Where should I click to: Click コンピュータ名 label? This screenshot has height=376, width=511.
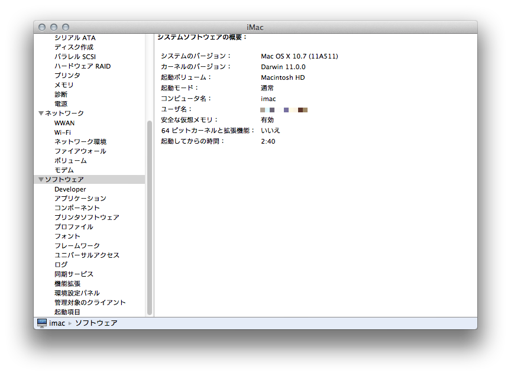[186, 99]
